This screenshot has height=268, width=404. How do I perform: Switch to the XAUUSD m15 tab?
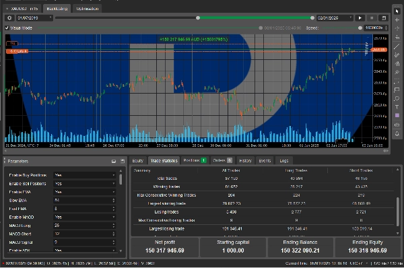click(x=22, y=9)
